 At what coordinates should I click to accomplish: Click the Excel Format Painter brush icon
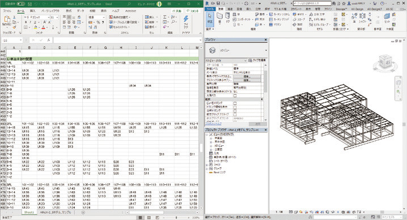[14, 27]
